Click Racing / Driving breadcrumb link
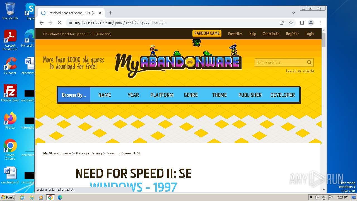357x201 pixels. pyautogui.click(x=89, y=153)
